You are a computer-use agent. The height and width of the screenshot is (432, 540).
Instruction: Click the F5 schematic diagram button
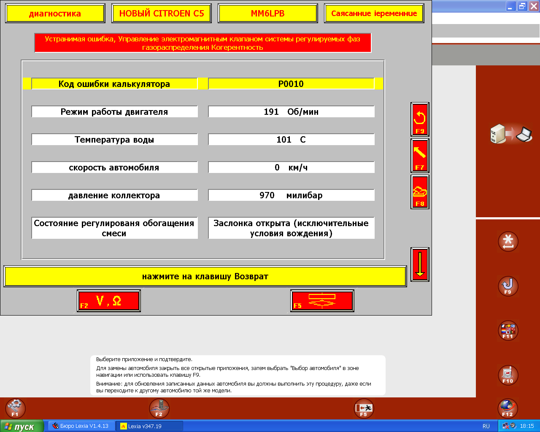point(322,301)
